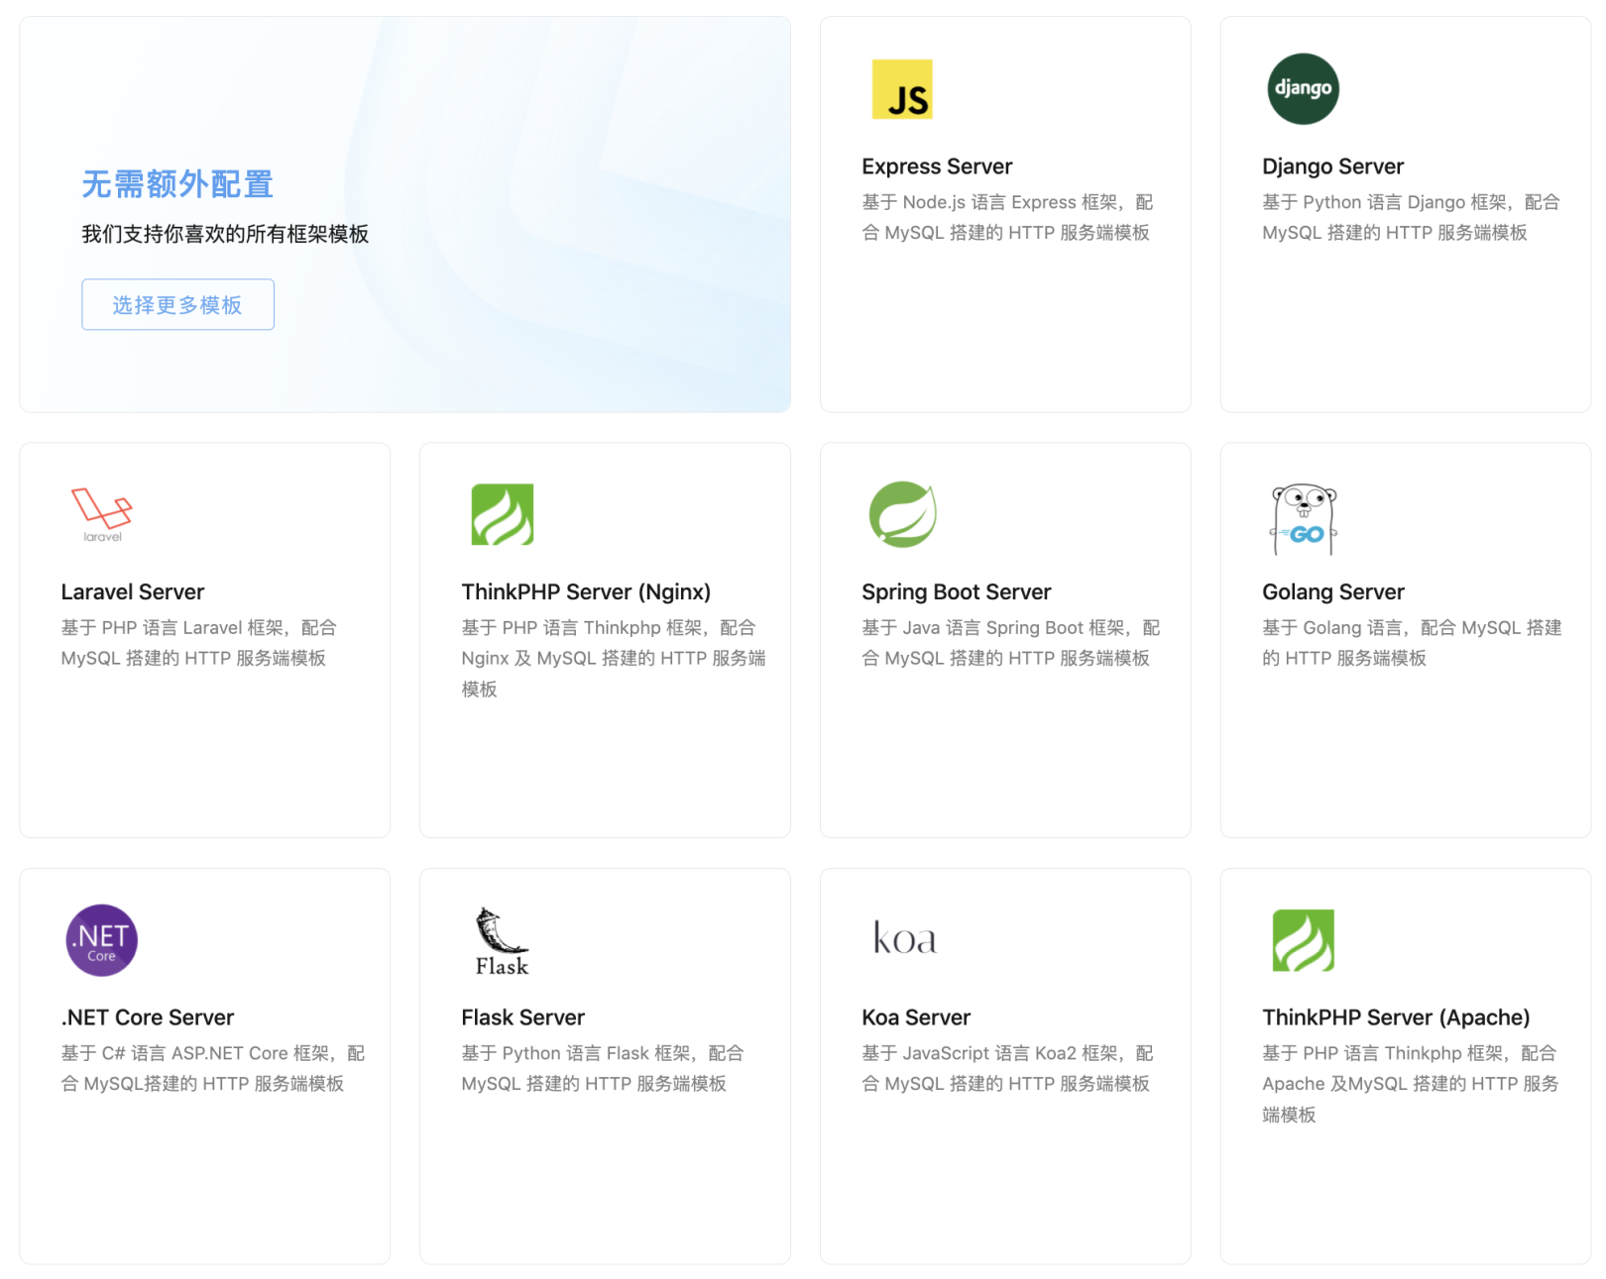Click Spring Boot's Java description text
The image size is (1606, 1279).
point(1010,643)
